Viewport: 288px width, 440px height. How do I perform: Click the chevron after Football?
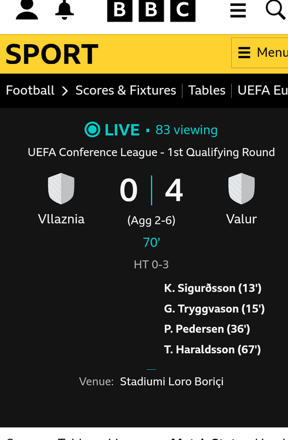coord(65,90)
